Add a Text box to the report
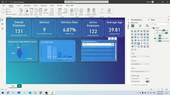The image size is (170, 95). tap(76, 12)
